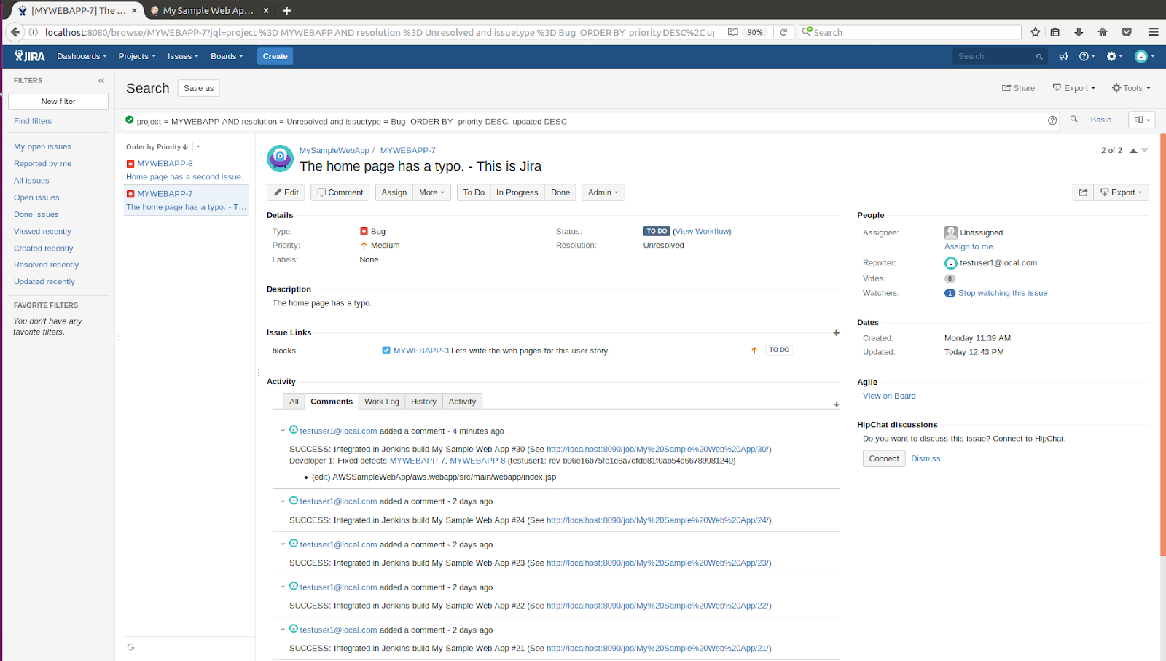Open the Pocket icon in the toolbar
The image size is (1166, 661).
[1127, 32]
